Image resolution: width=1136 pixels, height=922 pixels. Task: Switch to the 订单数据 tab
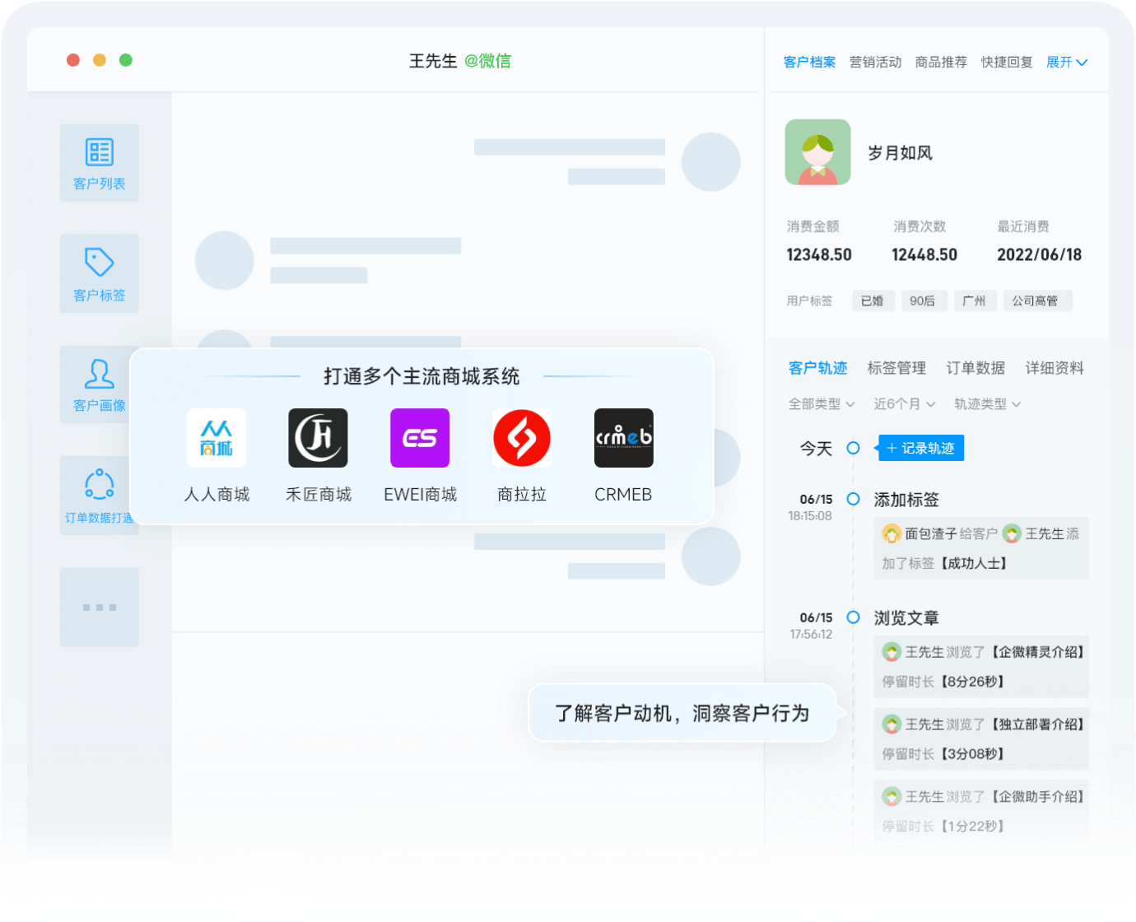tap(975, 368)
